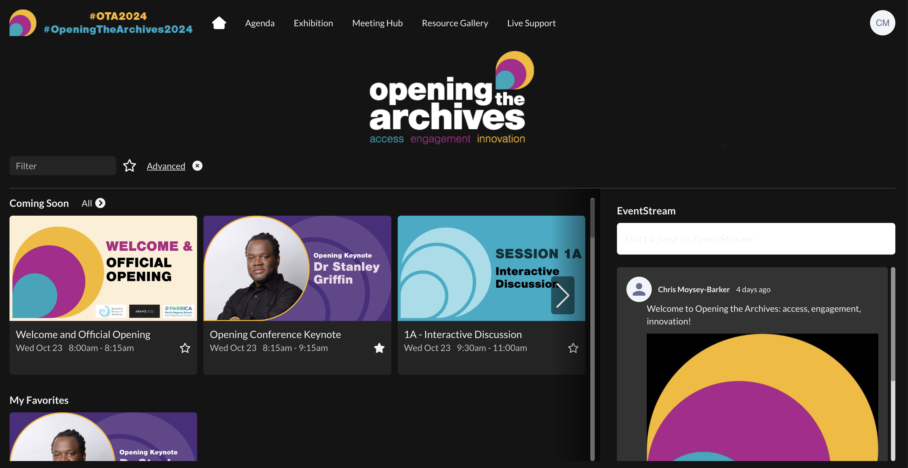Click the Advanced filter link

pyautogui.click(x=166, y=166)
